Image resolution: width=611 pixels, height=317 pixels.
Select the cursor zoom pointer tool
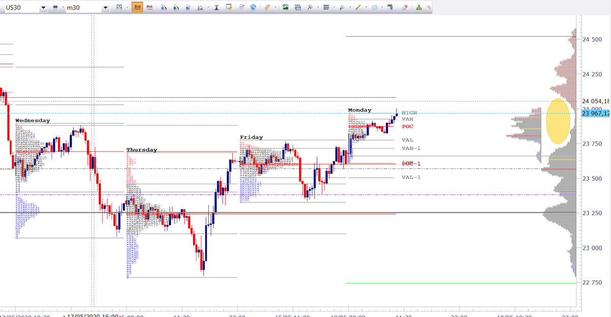pos(188,8)
